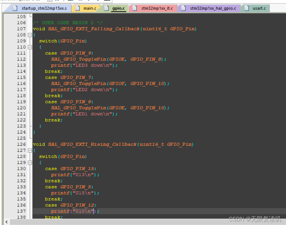Click line number 137 in the gutter
This screenshot has width=286, height=225.
tap(21, 211)
